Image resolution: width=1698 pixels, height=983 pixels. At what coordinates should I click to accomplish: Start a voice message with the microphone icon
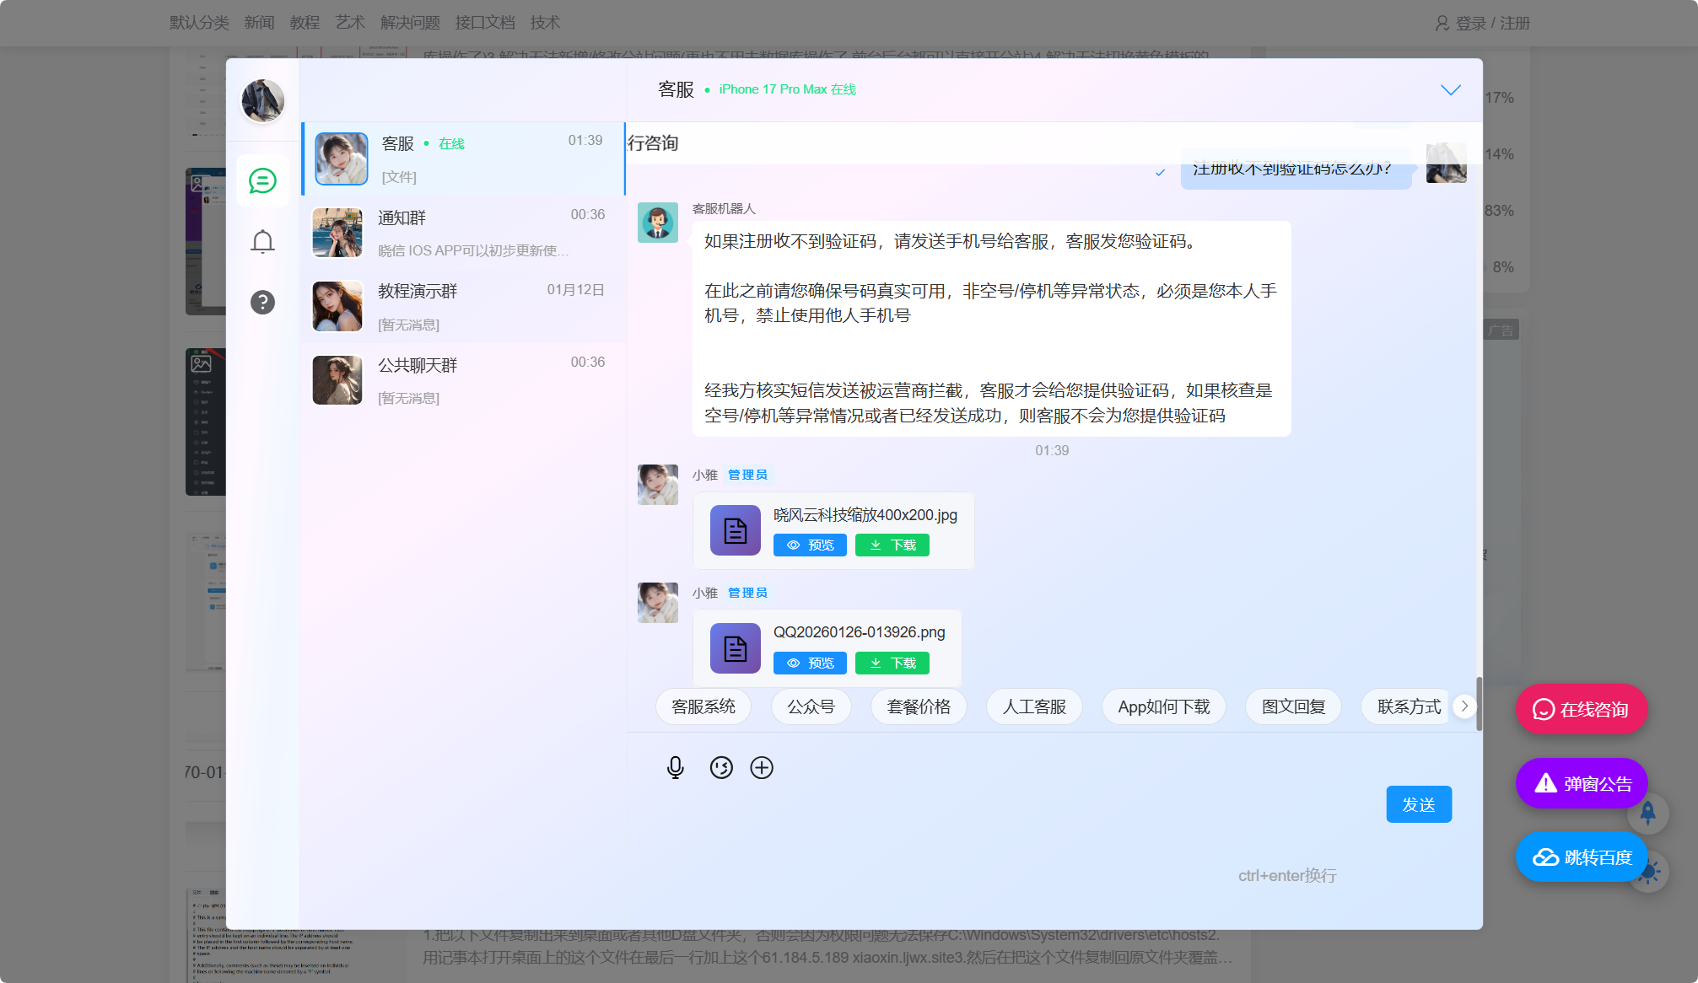coord(674,767)
